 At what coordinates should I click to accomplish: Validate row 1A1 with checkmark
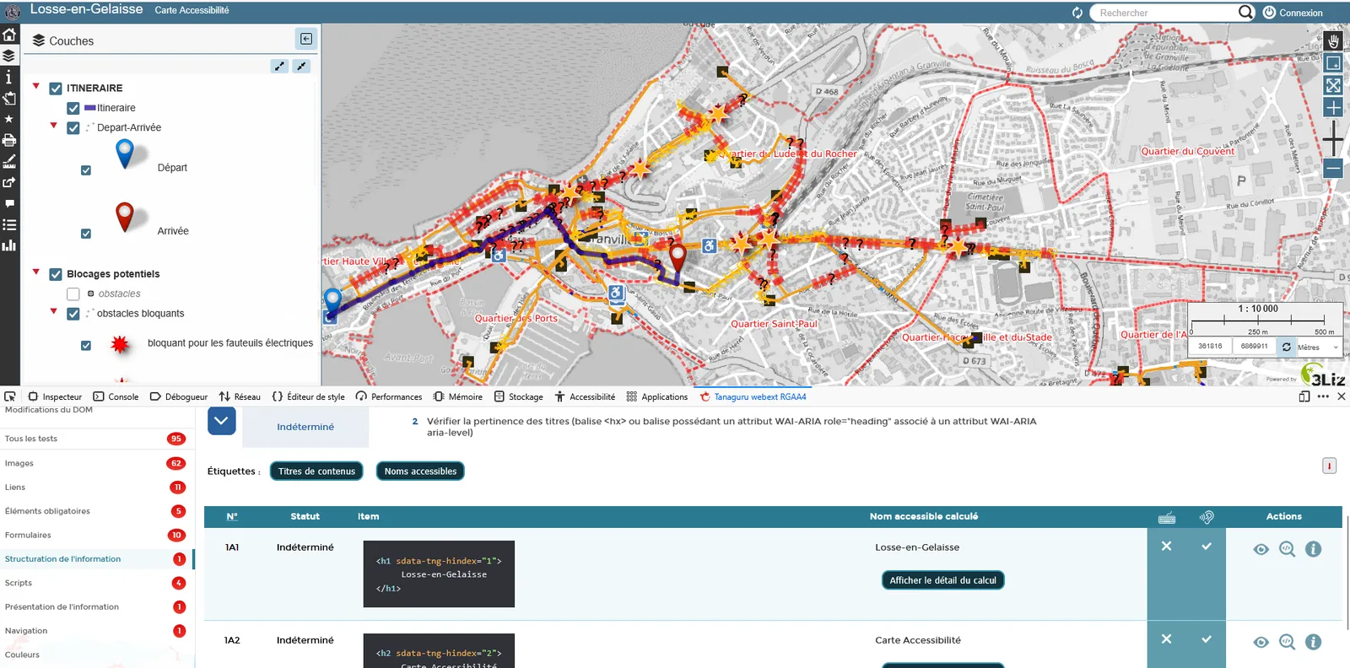click(1207, 547)
